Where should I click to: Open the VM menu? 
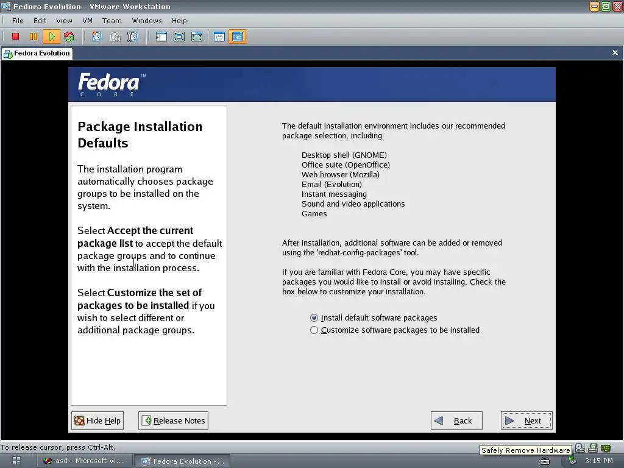point(87,21)
